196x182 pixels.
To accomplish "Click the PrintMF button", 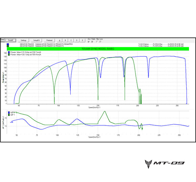I will pyautogui.click(x=10, y=40).
